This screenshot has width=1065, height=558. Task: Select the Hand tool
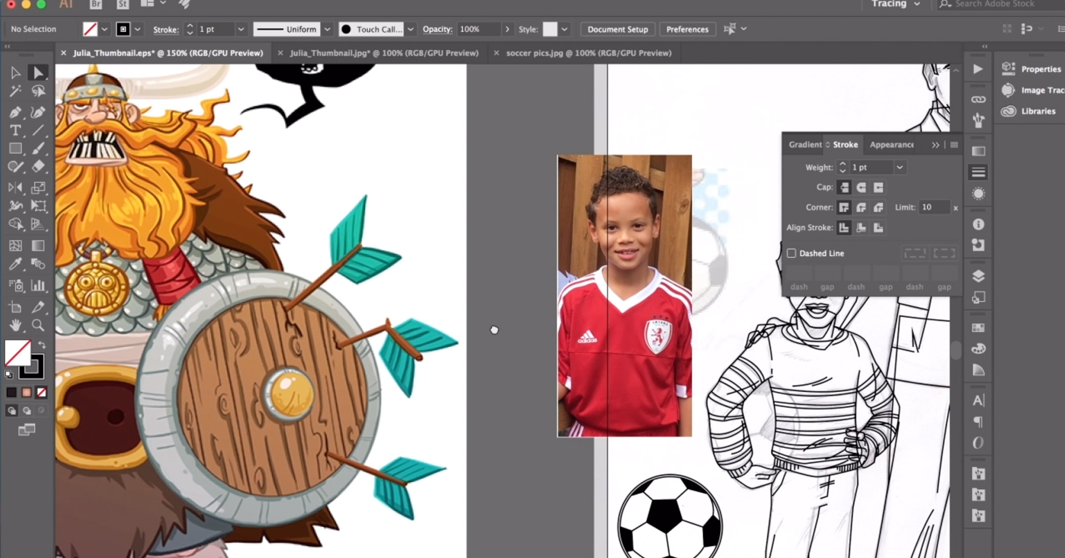15,325
